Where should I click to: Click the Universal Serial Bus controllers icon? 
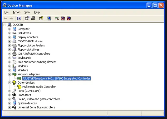tap(14, 107)
